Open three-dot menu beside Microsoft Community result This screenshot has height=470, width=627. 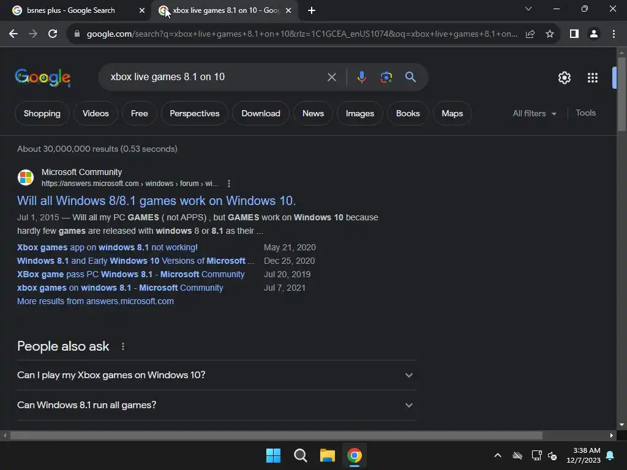click(229, 184)
